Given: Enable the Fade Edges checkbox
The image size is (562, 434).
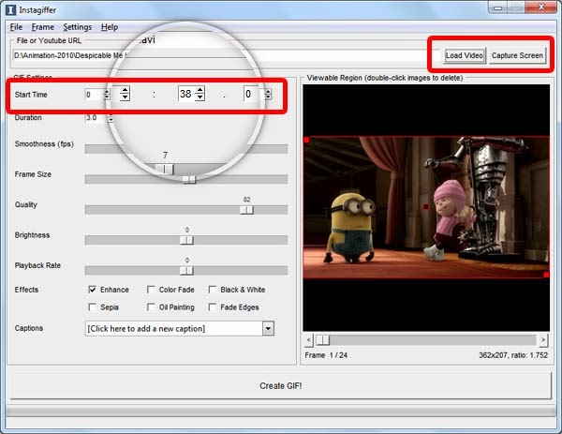Looking at the screenshot, I should coord(213,307).
